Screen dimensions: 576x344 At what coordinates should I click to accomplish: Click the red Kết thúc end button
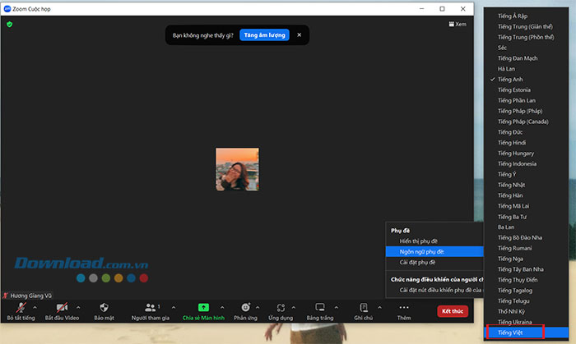pyautogui.click(x=452, y=311)
